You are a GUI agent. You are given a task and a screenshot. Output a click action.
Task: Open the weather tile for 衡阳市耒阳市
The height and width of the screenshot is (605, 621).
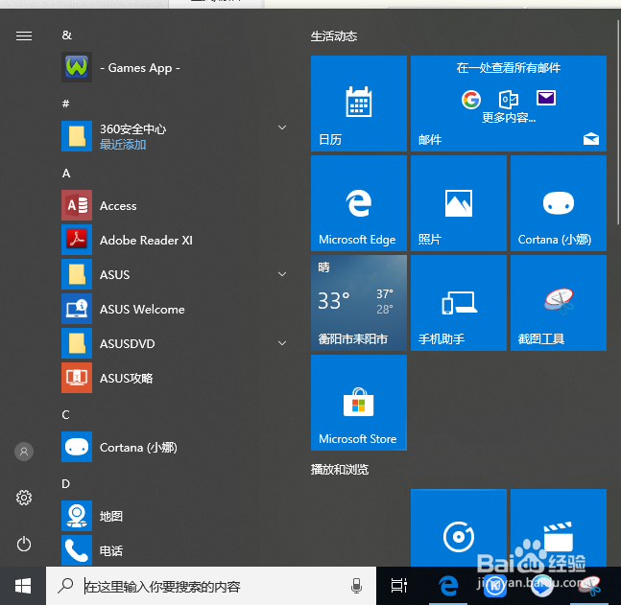click(x=359, y=303)
